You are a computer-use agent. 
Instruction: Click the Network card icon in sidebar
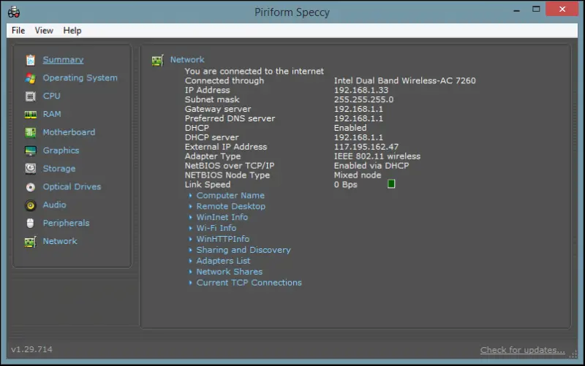point(31,242)
